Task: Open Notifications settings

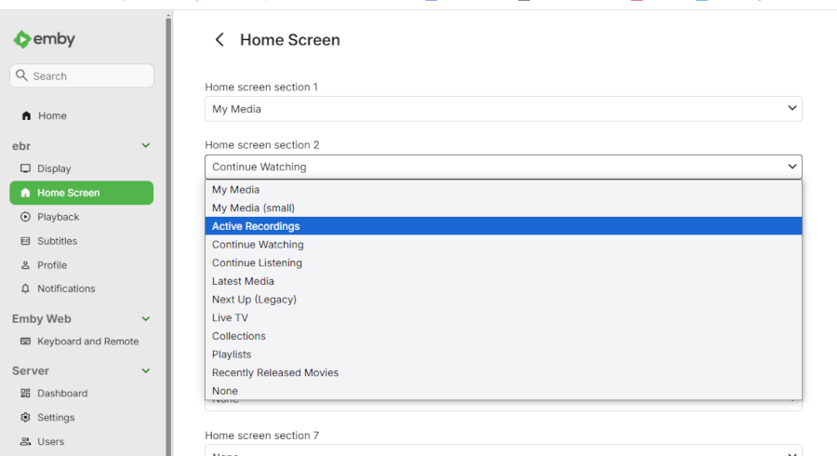Action: [66, 288]
